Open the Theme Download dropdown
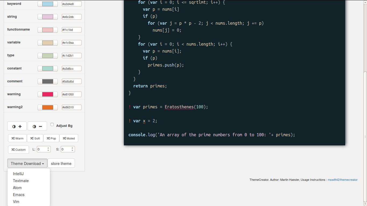367x206 pixels. pyautogui.click(x=27, y=163)
